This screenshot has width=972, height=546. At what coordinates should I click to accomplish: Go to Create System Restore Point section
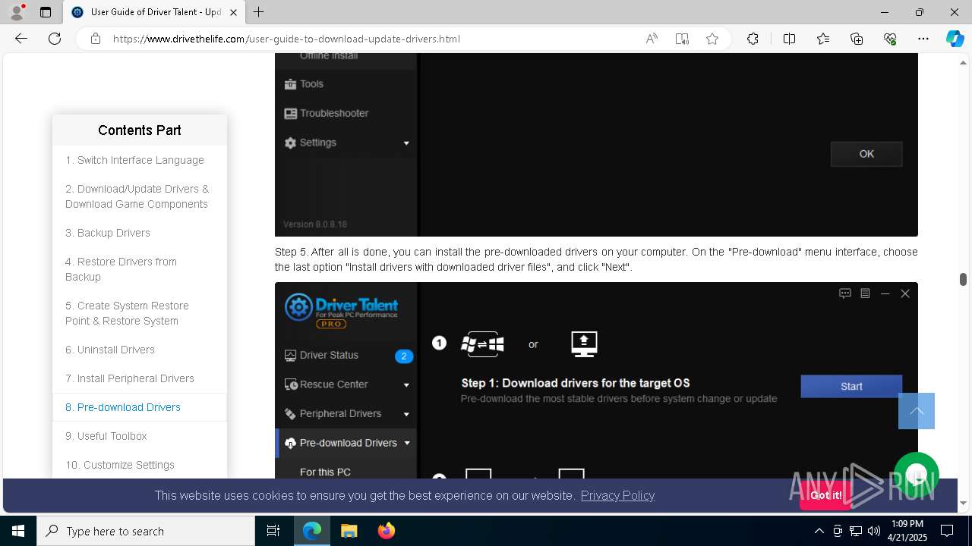[x=127, y=313]
